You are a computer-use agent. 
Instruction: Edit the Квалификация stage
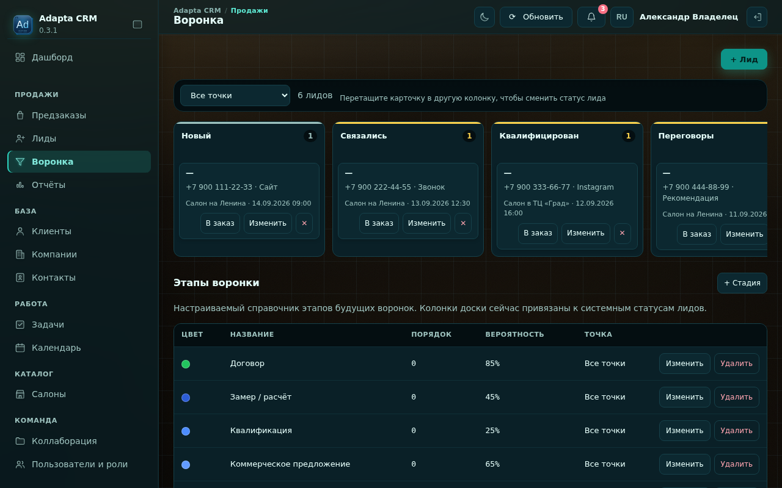pyautogui.click(x=685, y=431)
